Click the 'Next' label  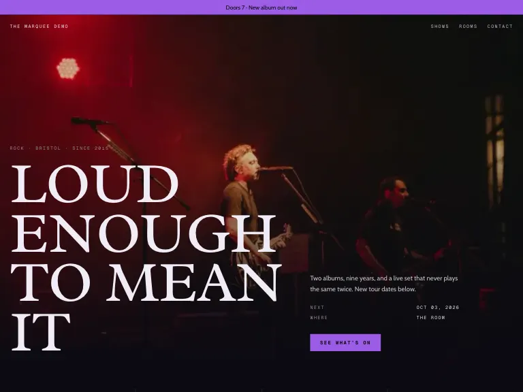pyautogui.click(x=317, y=308)
